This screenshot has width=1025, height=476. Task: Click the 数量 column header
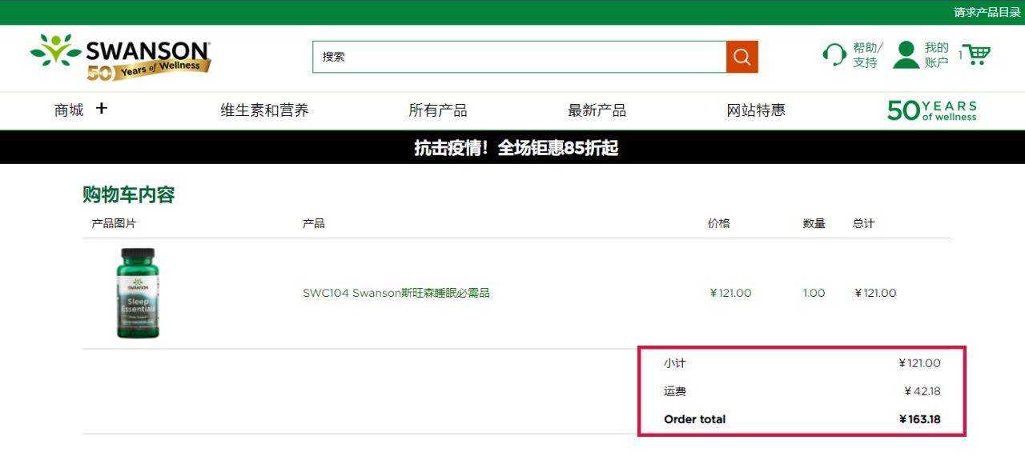pyautogui.click(x=814, y=223)
